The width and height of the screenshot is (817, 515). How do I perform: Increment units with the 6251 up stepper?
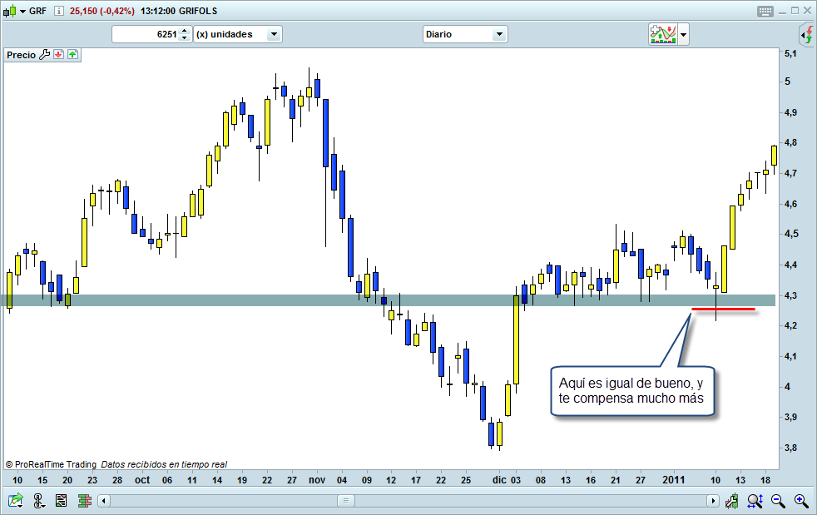coord(183,31)
